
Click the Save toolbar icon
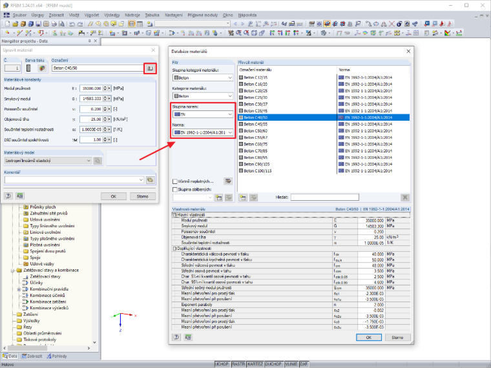tap(38, 24)
